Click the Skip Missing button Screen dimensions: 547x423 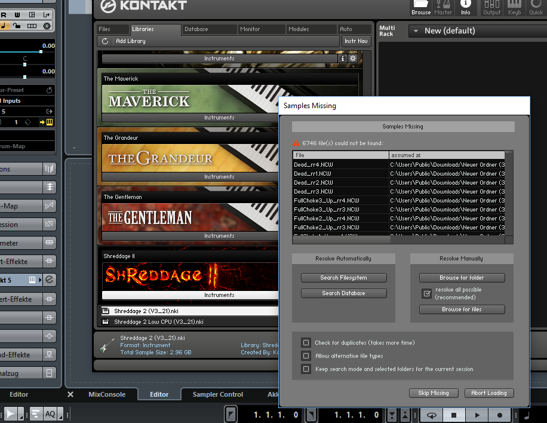[434, 393]
